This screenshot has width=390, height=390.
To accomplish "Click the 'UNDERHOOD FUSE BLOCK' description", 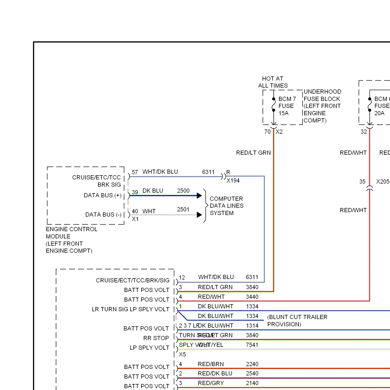I will click(x=322, y=106).
